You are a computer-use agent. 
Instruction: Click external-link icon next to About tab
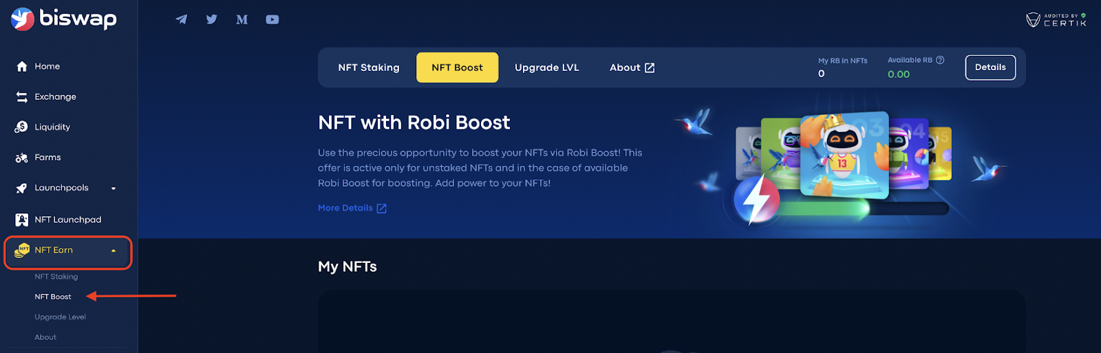click(x=650, y=67)
